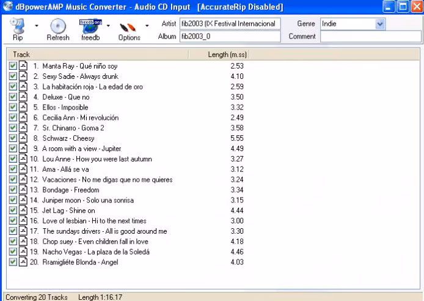Click audio file icon of Bondage - Freedom
The height and width of the screenshot is (301, 424).
point(23,190)
